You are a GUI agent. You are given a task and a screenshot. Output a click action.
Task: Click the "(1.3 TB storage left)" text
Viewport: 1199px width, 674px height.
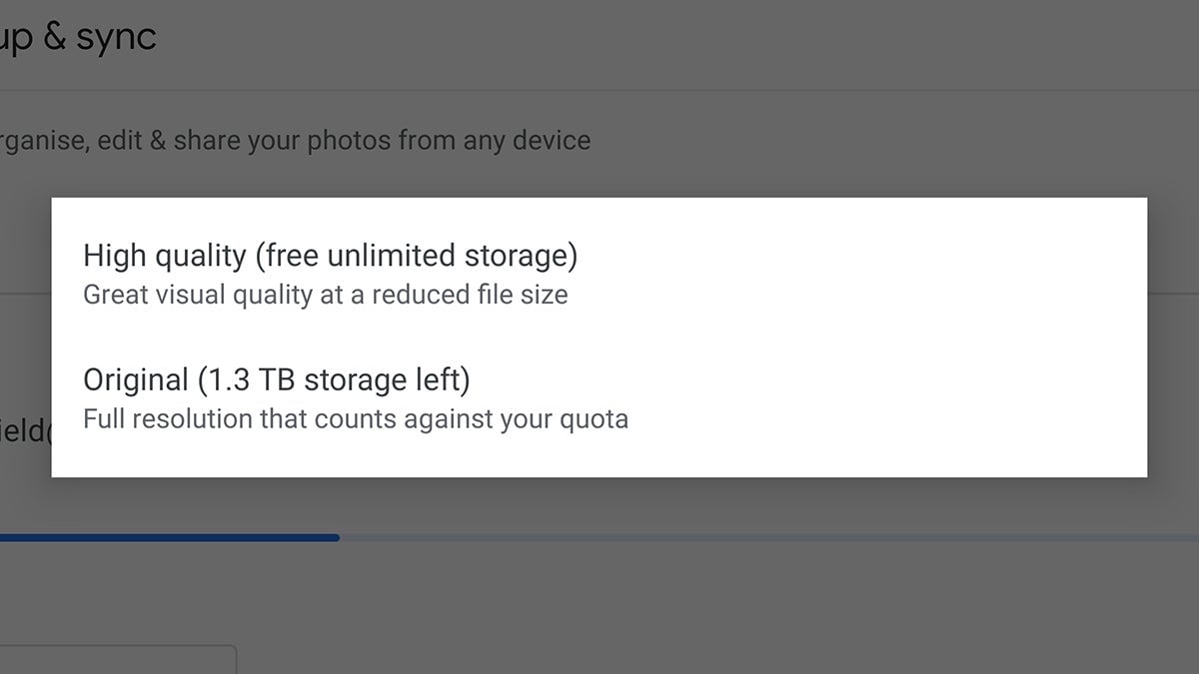coord(334,380)
